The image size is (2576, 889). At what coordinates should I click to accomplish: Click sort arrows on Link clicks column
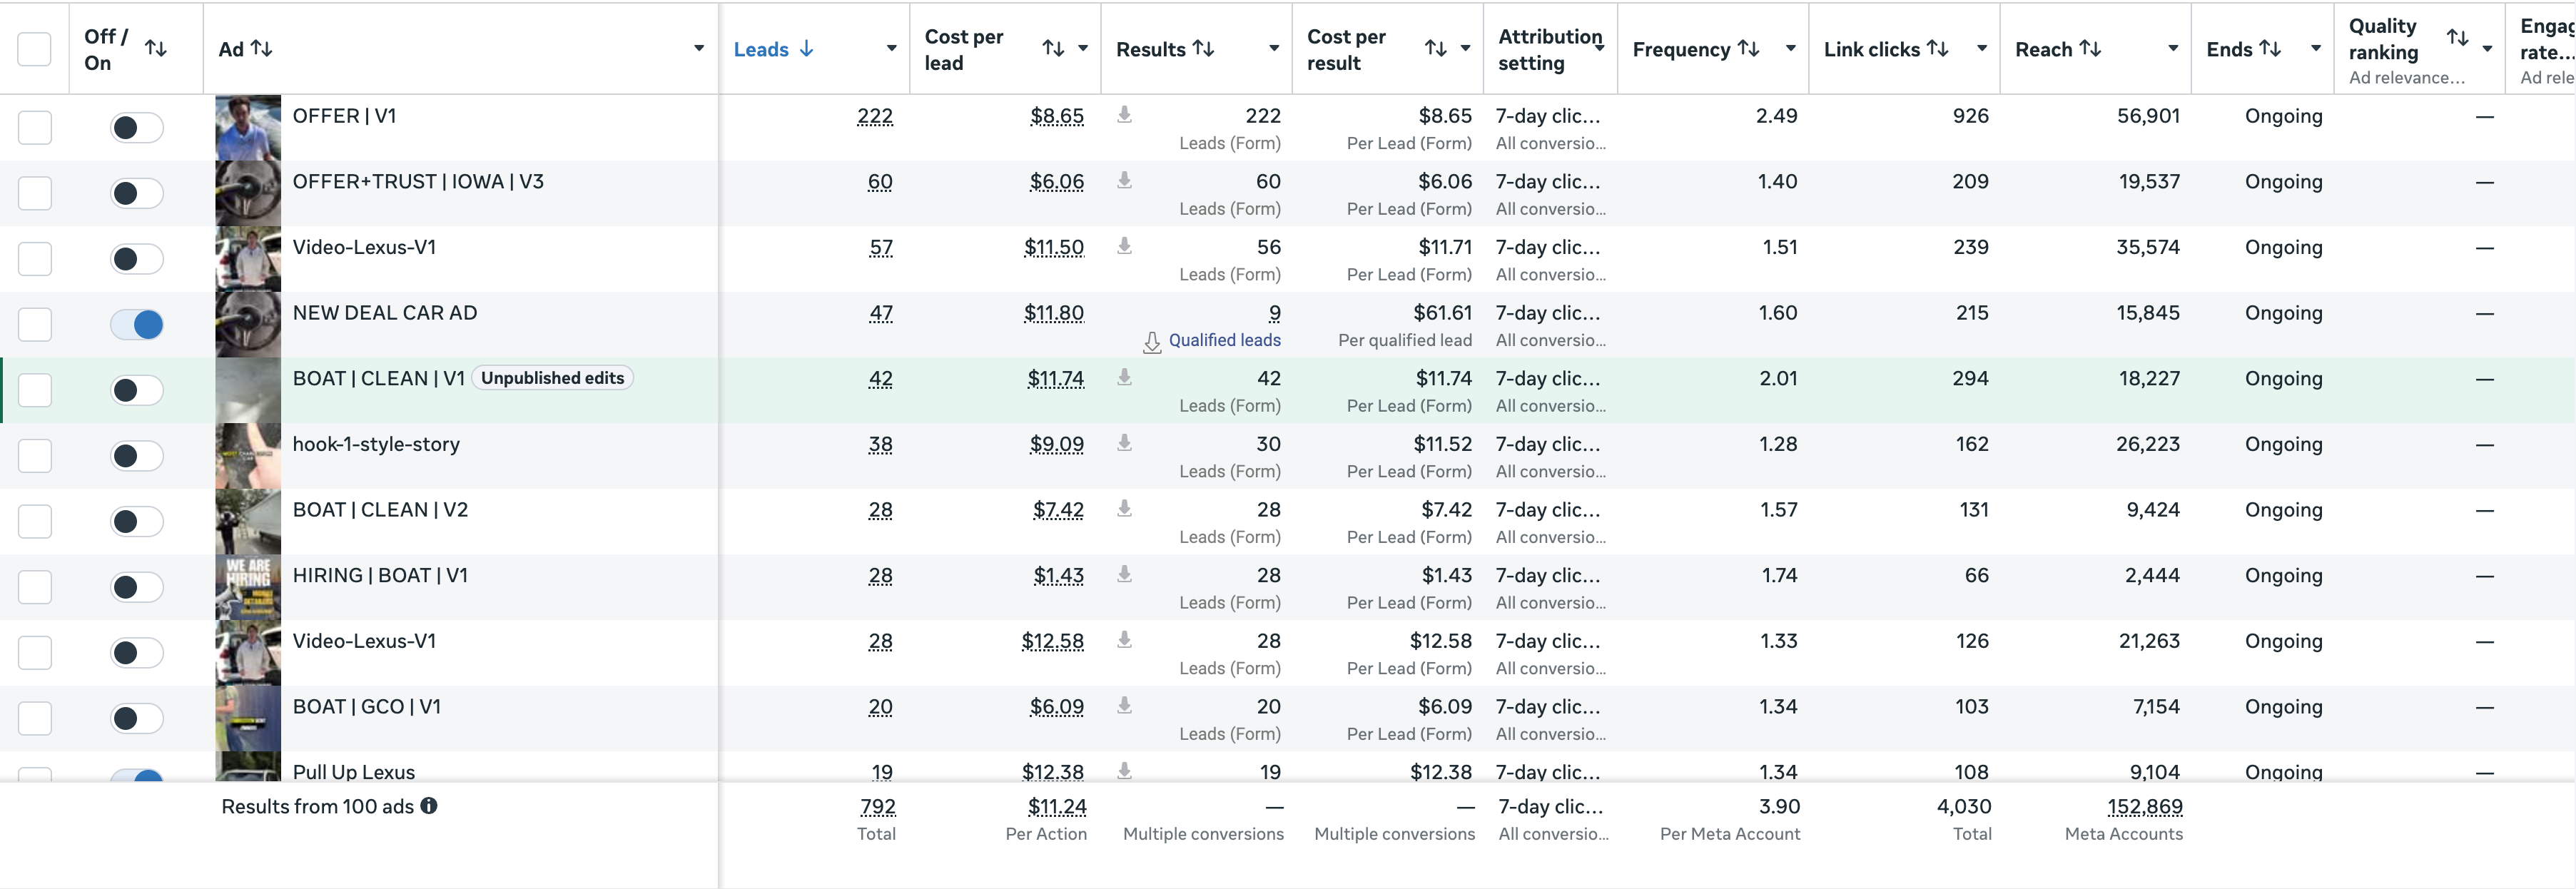click(1937, 49)
